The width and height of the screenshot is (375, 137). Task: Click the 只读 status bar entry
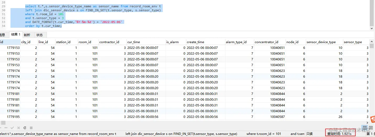309,134
